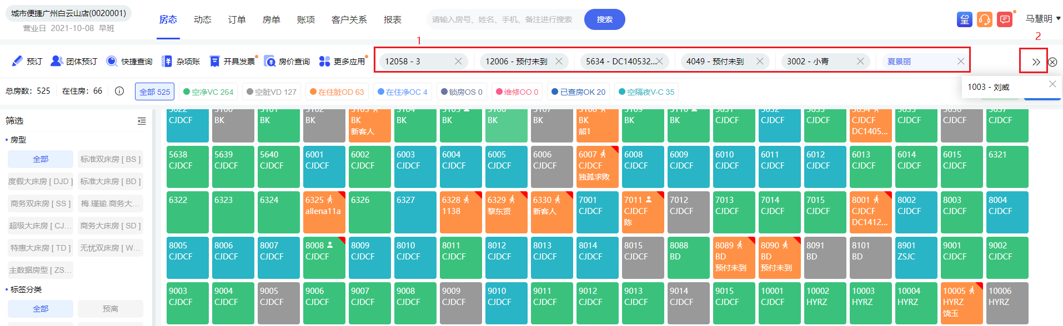Click the info icon beside 在住房 count
1063x326 pixels.
coord(119,91)
